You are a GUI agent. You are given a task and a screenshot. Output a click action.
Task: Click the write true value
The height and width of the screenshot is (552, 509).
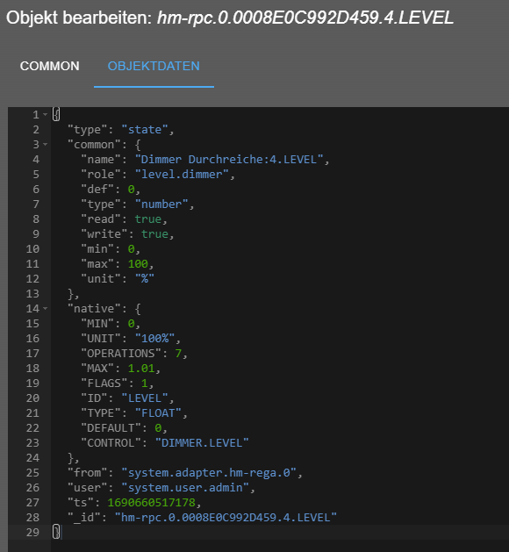154,234
